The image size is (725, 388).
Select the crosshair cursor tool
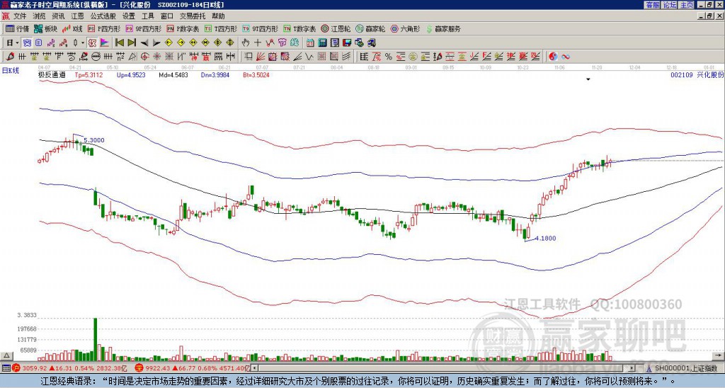click(x=258, y=43)
